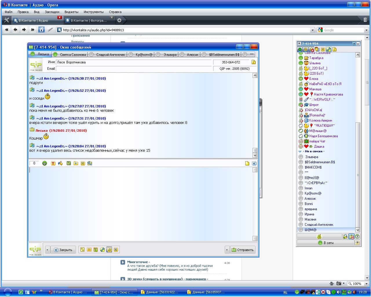Image resolution: width=371 pixels, height=297 pixels.
Task: Open dropdown arrow next to Отправить button
Action: [x=227, y=250]
